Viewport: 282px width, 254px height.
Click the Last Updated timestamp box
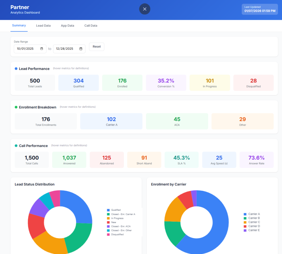pyautogui.click(x=260, y=9)
